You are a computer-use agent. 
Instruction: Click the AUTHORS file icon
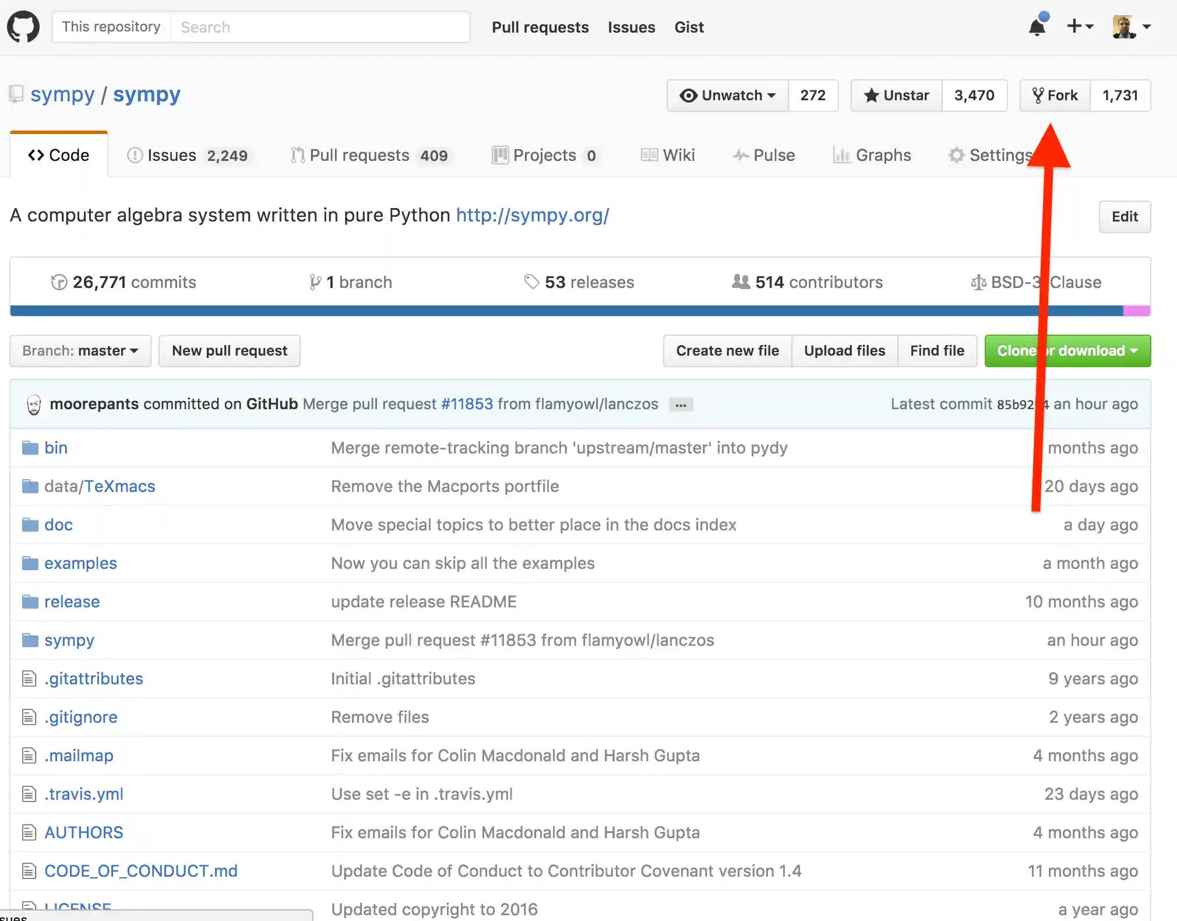tap(29, 832)
